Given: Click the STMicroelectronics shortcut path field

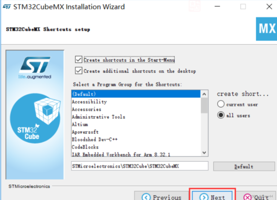Looking at the screenshot, I should 140,166.
